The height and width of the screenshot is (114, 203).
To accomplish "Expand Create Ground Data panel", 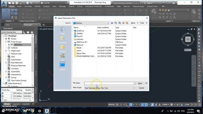I will pyautogui.click(x=28, y=21).
